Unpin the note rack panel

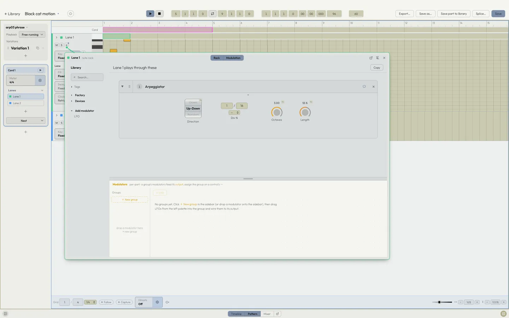378,58
